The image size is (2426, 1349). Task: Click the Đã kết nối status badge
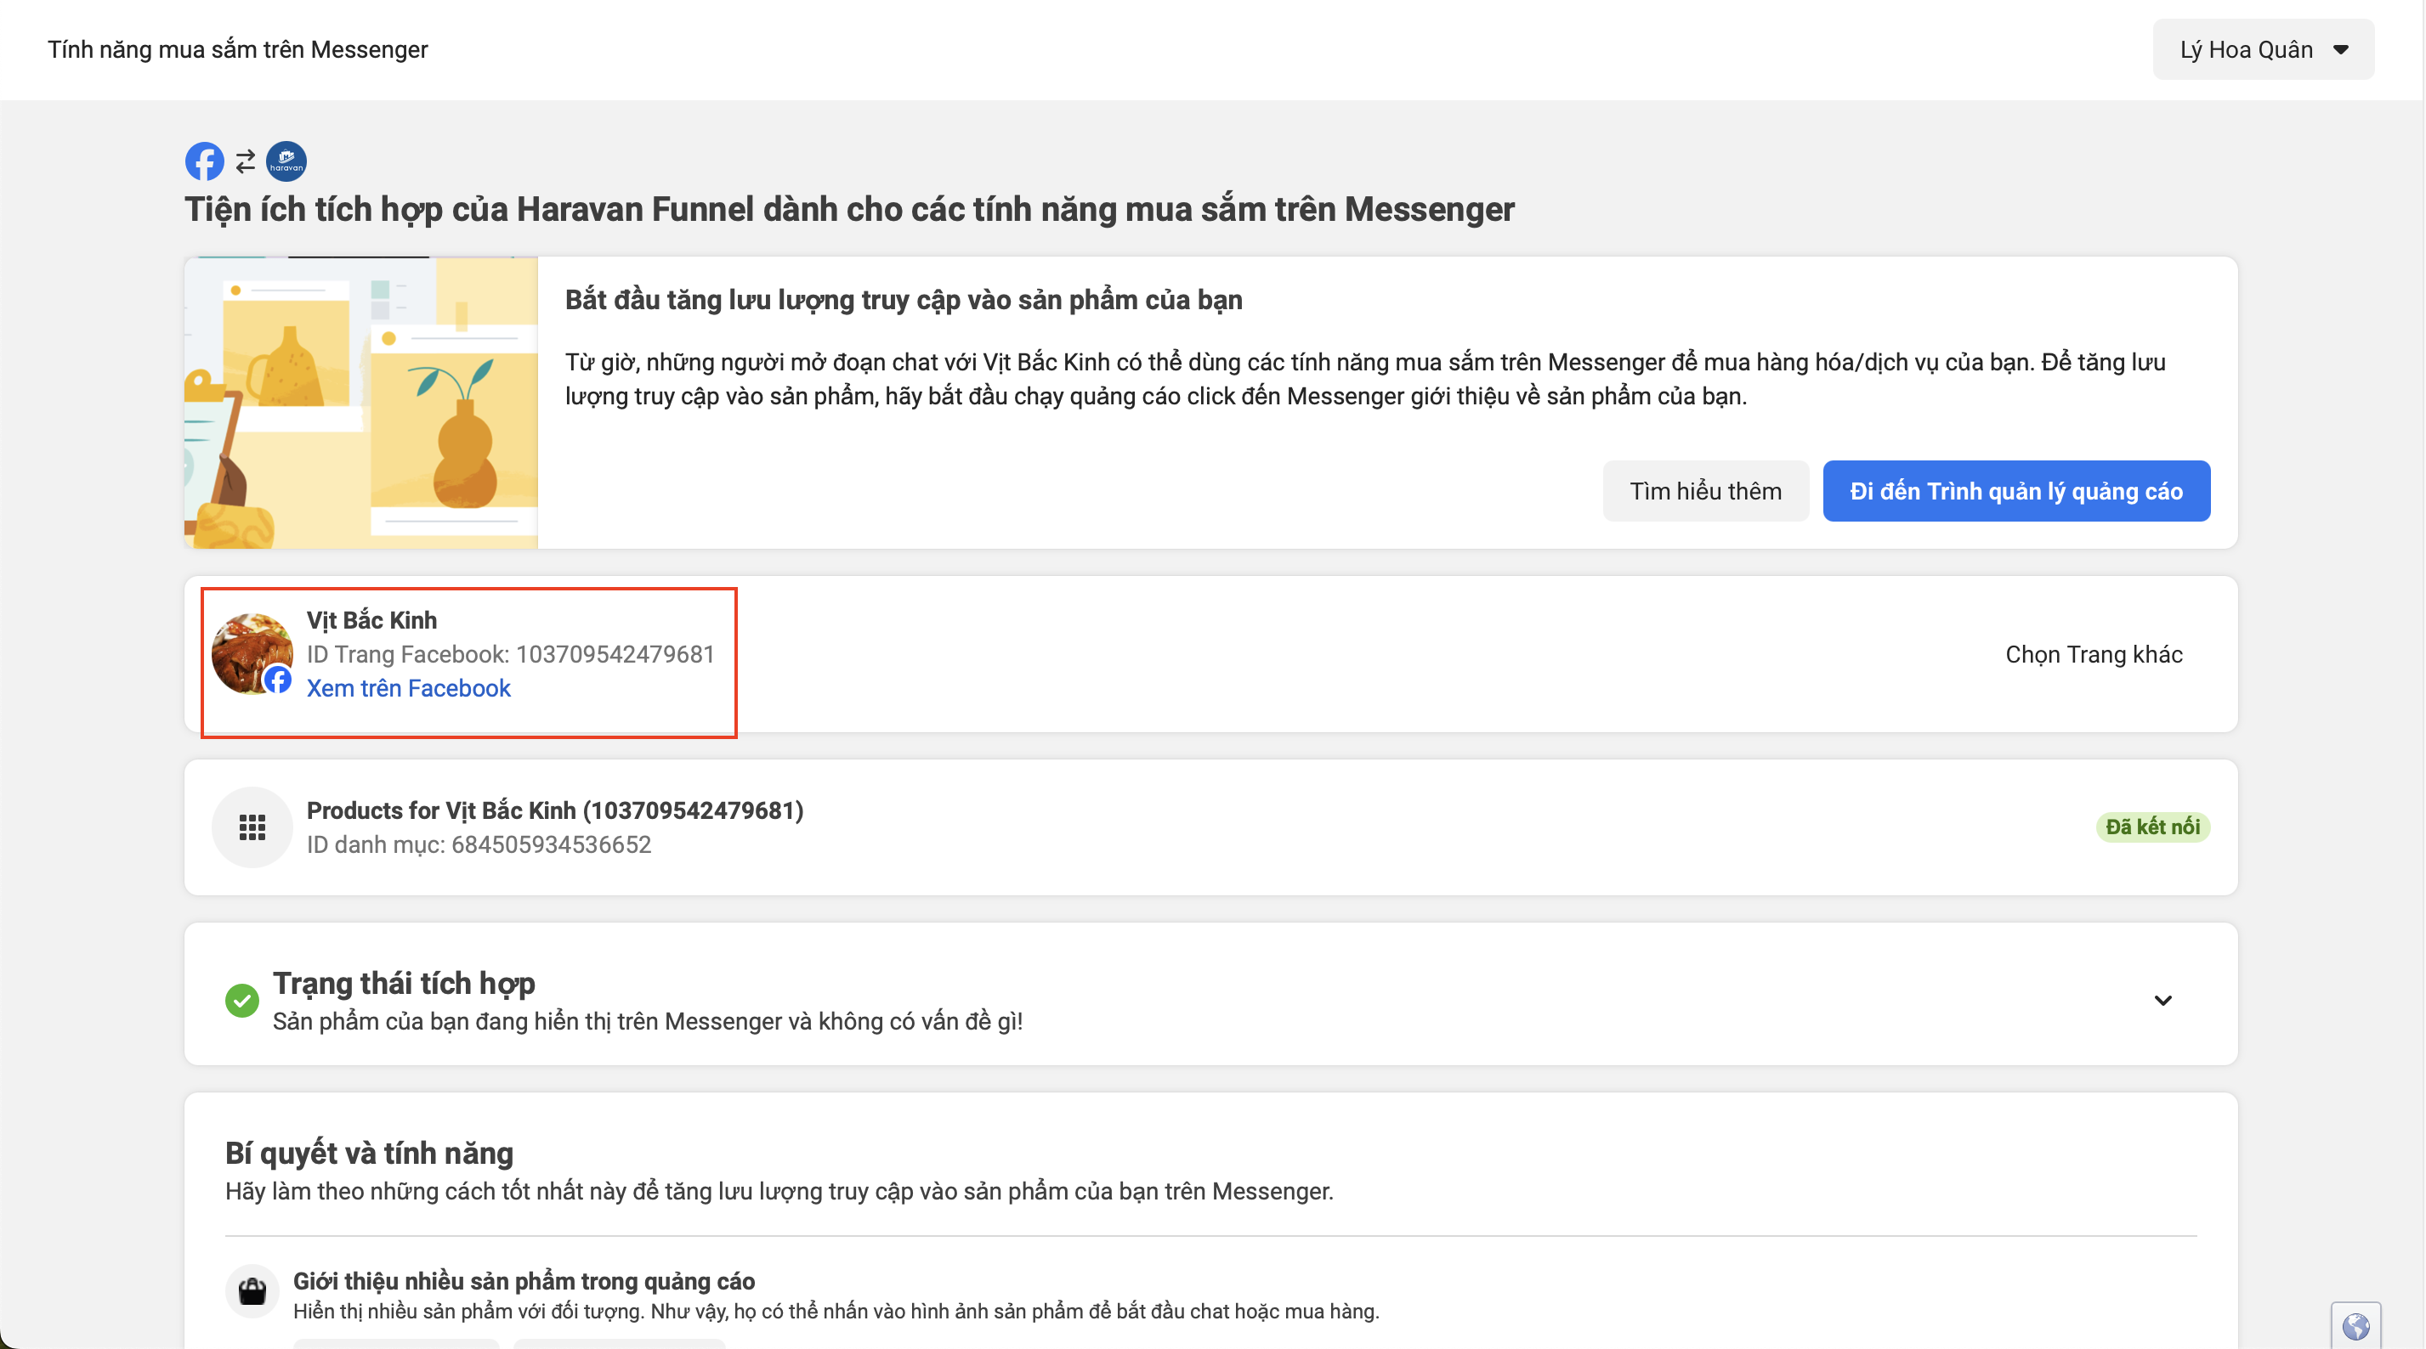(2152, 827)
